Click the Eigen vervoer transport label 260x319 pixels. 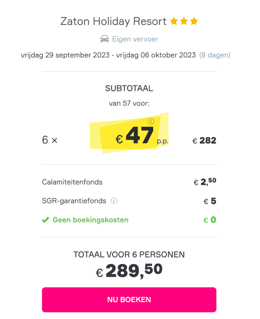pos(135,39)
